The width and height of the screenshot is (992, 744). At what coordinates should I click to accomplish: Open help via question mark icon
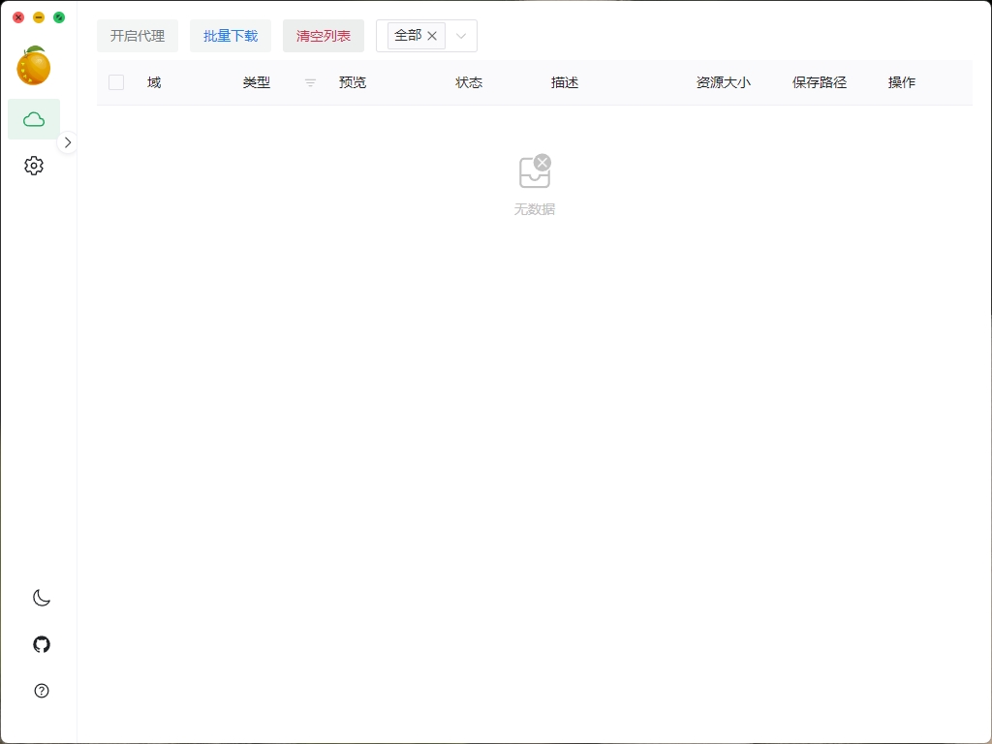click(x=42, y=691)
